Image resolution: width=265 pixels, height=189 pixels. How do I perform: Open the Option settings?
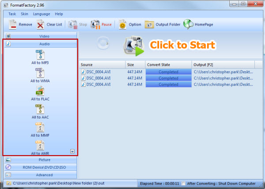(x=130, y=25)
